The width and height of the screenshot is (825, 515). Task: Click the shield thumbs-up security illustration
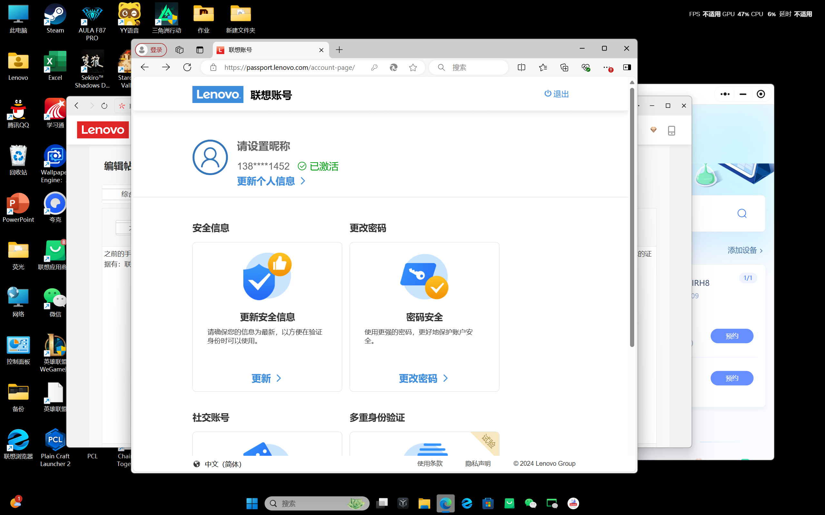click(x=267, y=276)
